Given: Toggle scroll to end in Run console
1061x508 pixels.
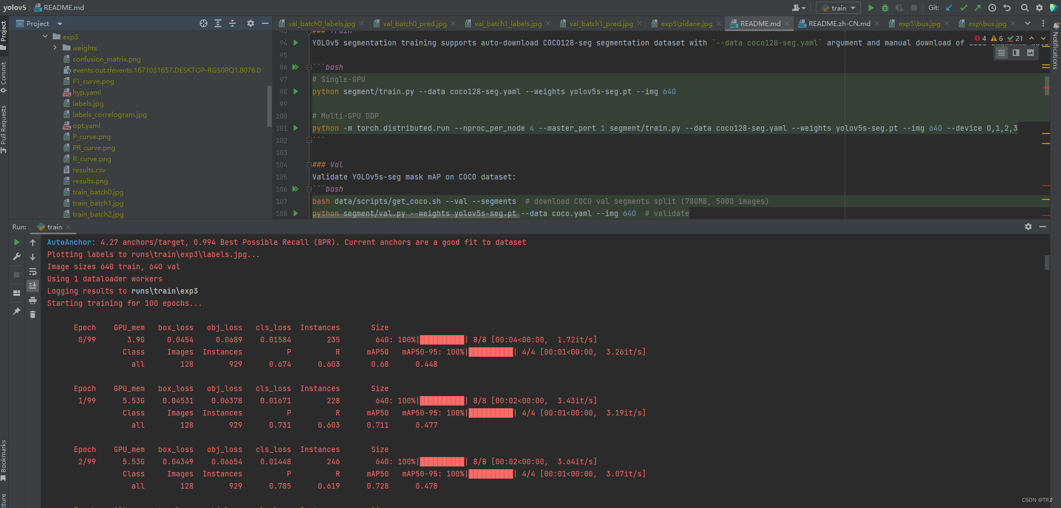Looking at the screenshot, I should coord(33,285).
